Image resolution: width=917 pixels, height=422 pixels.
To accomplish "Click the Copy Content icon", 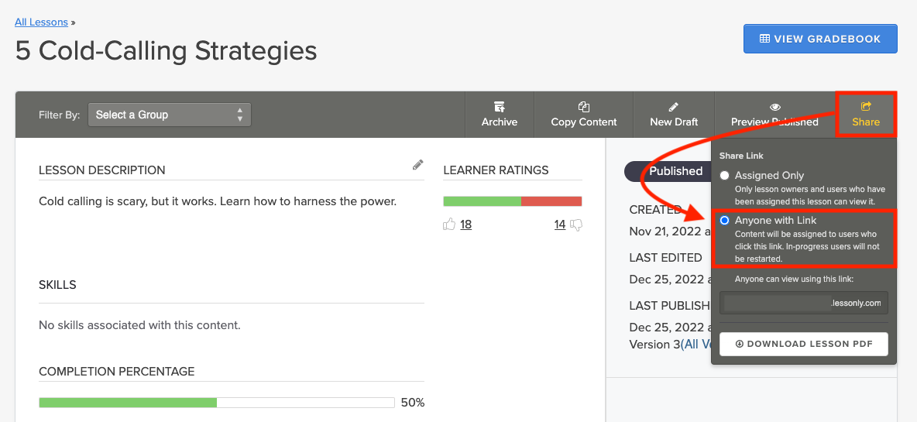I will point(584,107).
